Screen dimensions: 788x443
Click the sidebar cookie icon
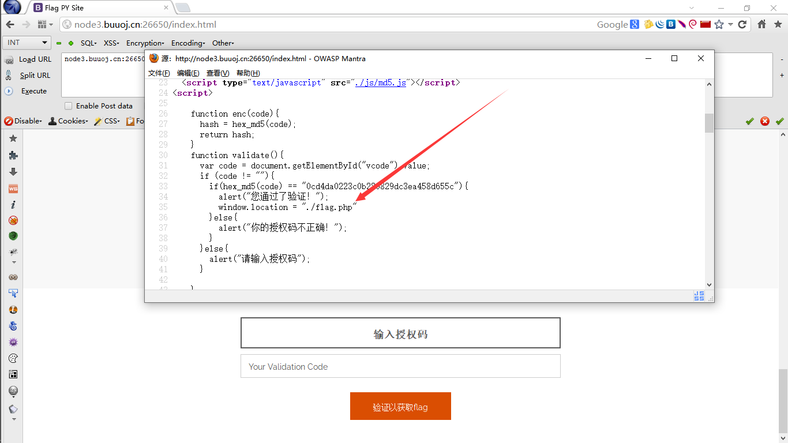pyautogui.click(x=13, y=358)
